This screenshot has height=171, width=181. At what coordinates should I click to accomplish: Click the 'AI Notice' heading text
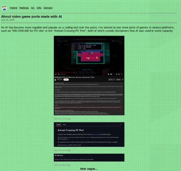pyautogui.click(x=59, y=156)
